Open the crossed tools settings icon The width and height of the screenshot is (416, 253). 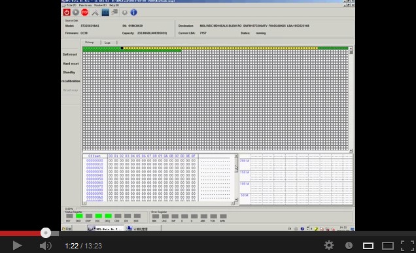[95, 12]
